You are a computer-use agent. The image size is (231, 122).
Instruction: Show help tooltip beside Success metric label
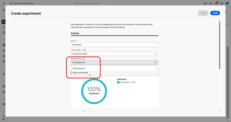click(x=84, y=50)
